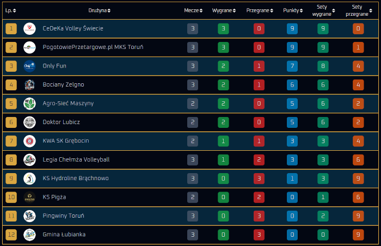Click the blue points badge for Only Fun

292,66
